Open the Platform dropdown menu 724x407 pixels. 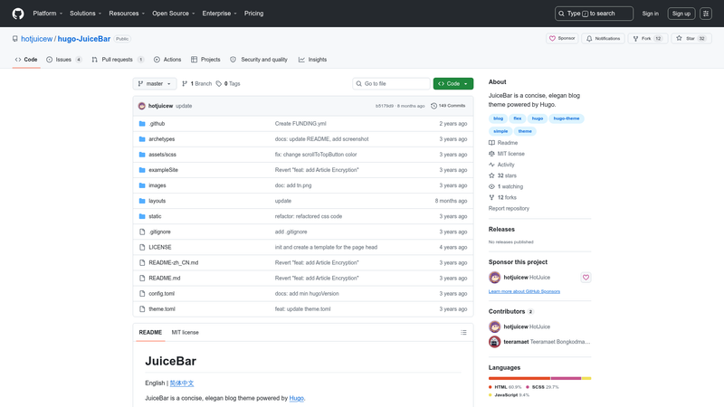tap(48, 14)
